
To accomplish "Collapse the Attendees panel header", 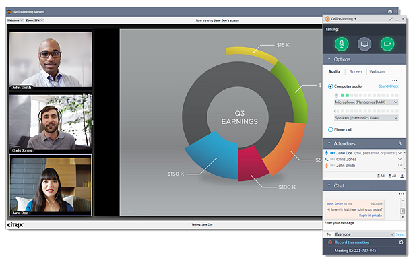I will pos(364,143).
